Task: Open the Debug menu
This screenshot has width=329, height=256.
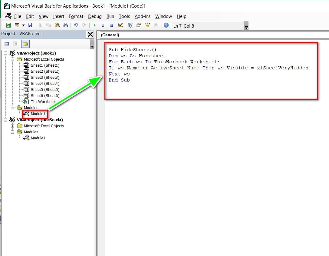Action: (95, 16)
